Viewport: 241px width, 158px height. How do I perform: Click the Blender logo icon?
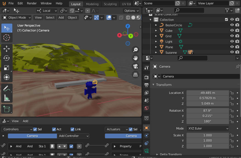coord(4,3)
